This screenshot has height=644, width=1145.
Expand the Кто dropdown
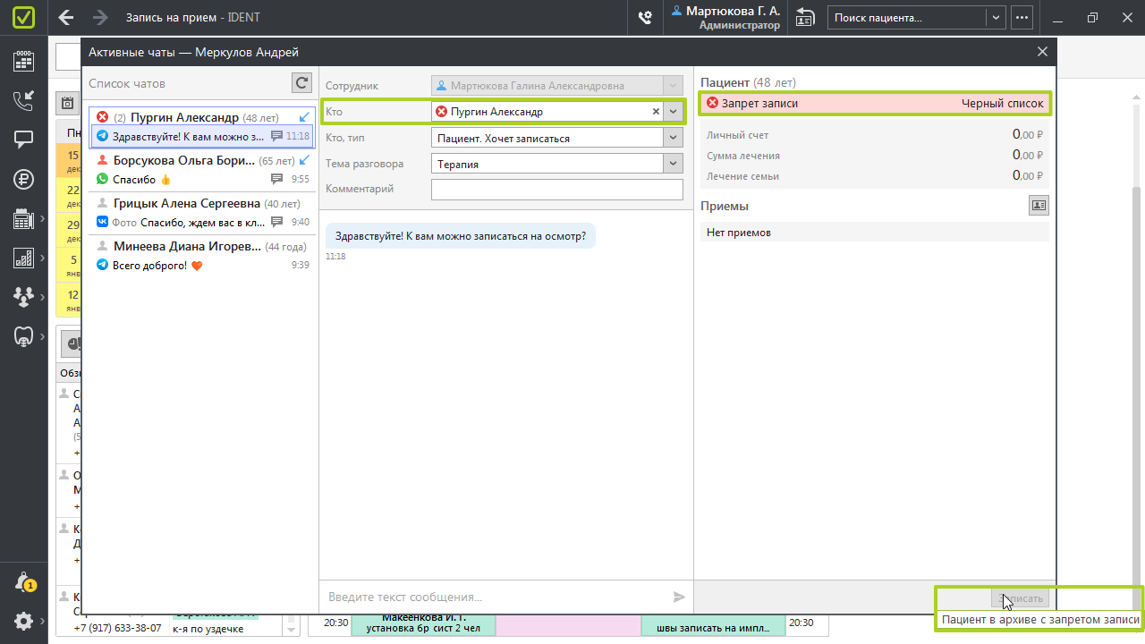[x=674, y=112]
